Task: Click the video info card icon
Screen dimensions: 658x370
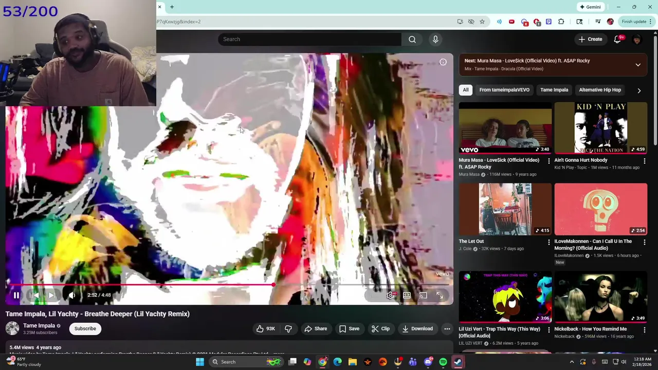Action: [443, 62]
